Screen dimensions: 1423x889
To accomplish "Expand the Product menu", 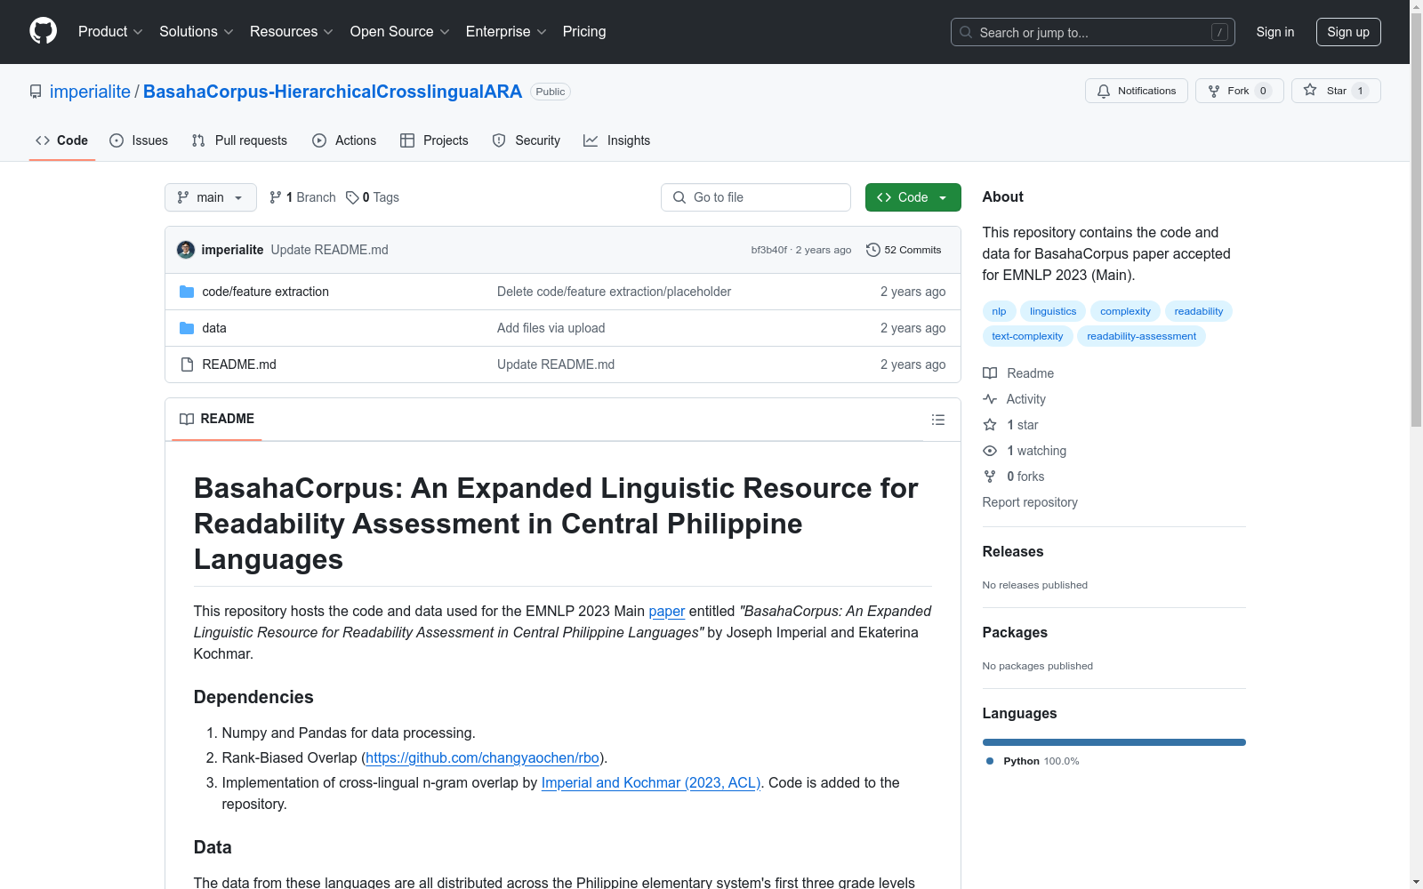I will click(110, 32).
